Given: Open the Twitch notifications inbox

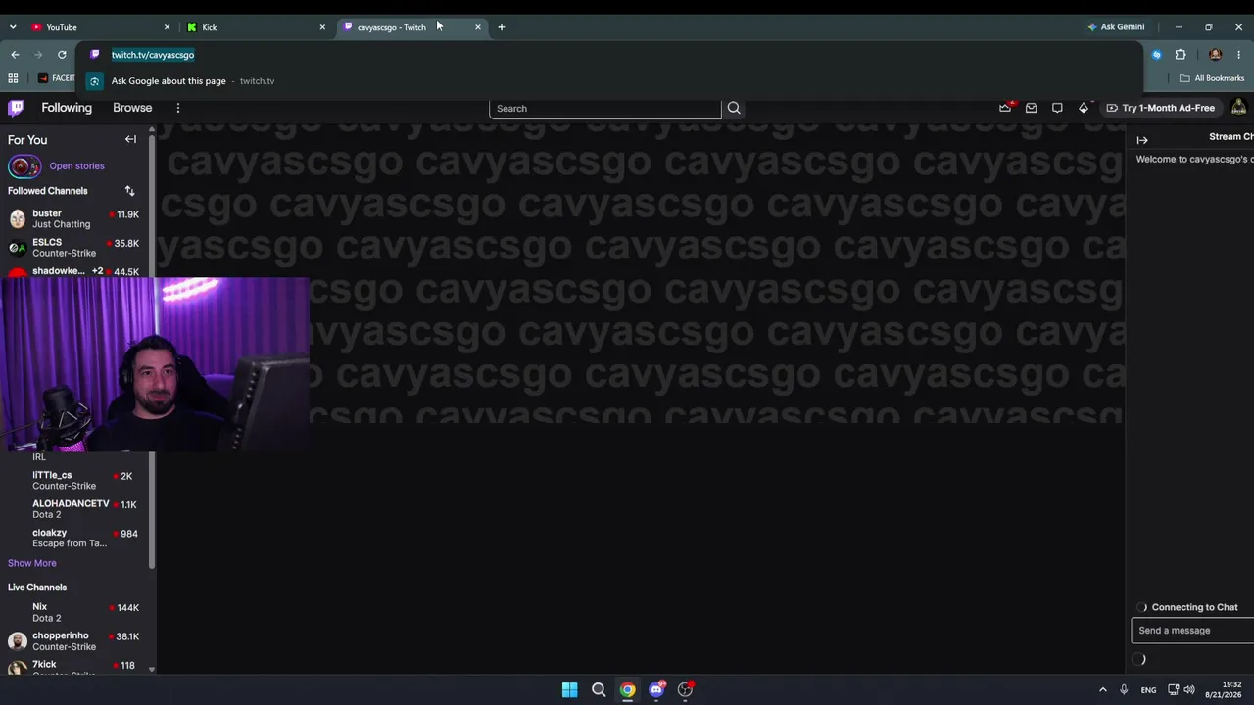Looking at the screenshot, I should (1032, 108).
